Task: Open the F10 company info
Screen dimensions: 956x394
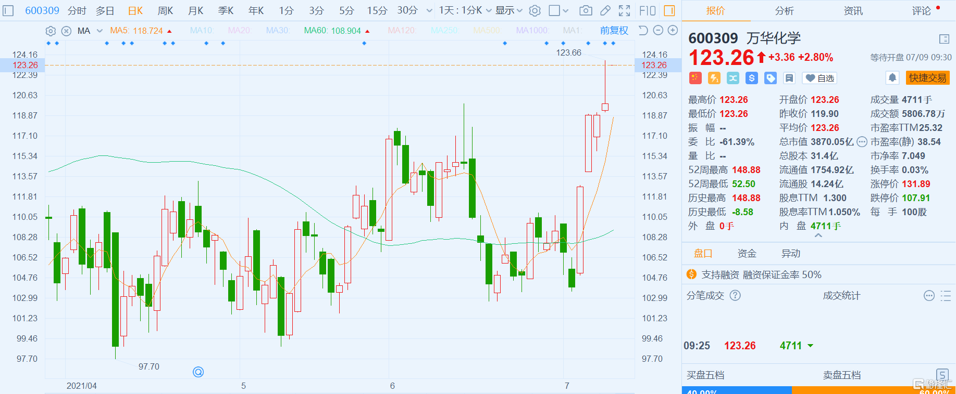Action: [x=647, y=10]
